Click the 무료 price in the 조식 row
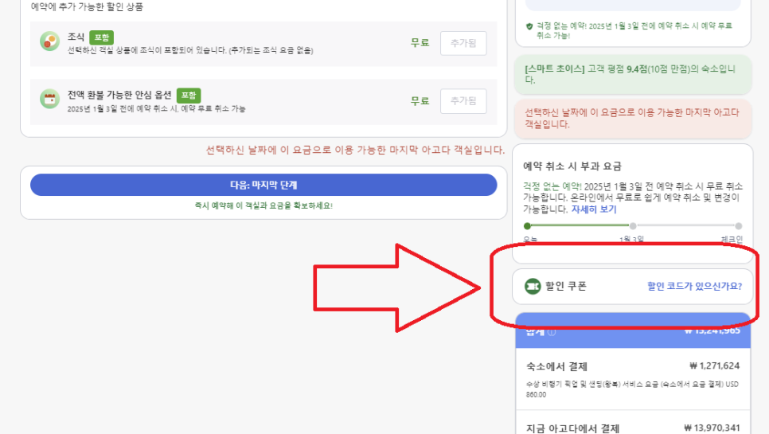This screenshot has height=434, width=769. (420, 43)
